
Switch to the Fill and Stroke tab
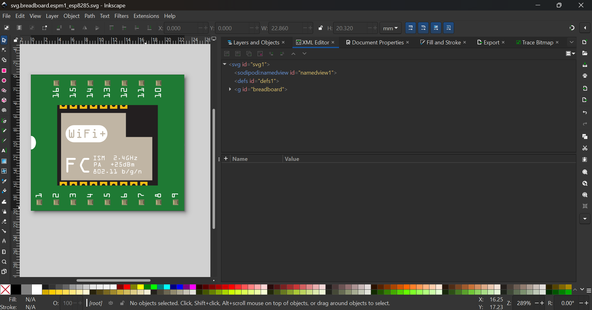tap(443, 43)
